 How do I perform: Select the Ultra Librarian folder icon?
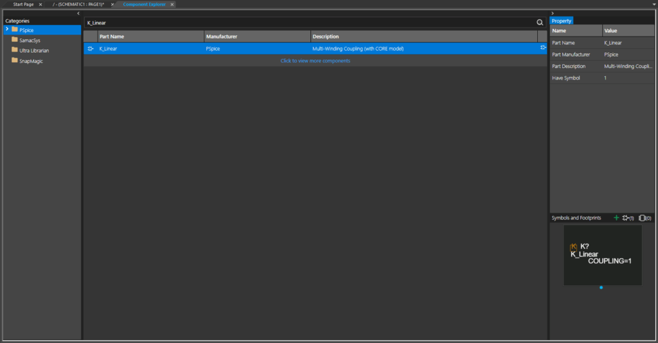pos(15,50)
